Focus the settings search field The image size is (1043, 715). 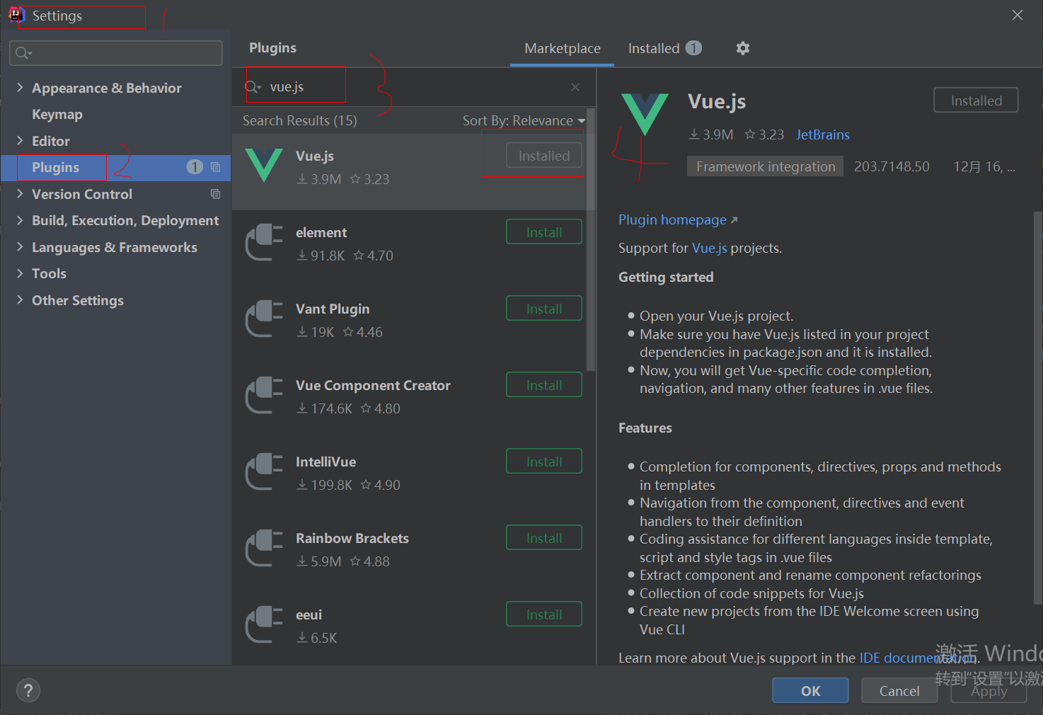point(116,53)
